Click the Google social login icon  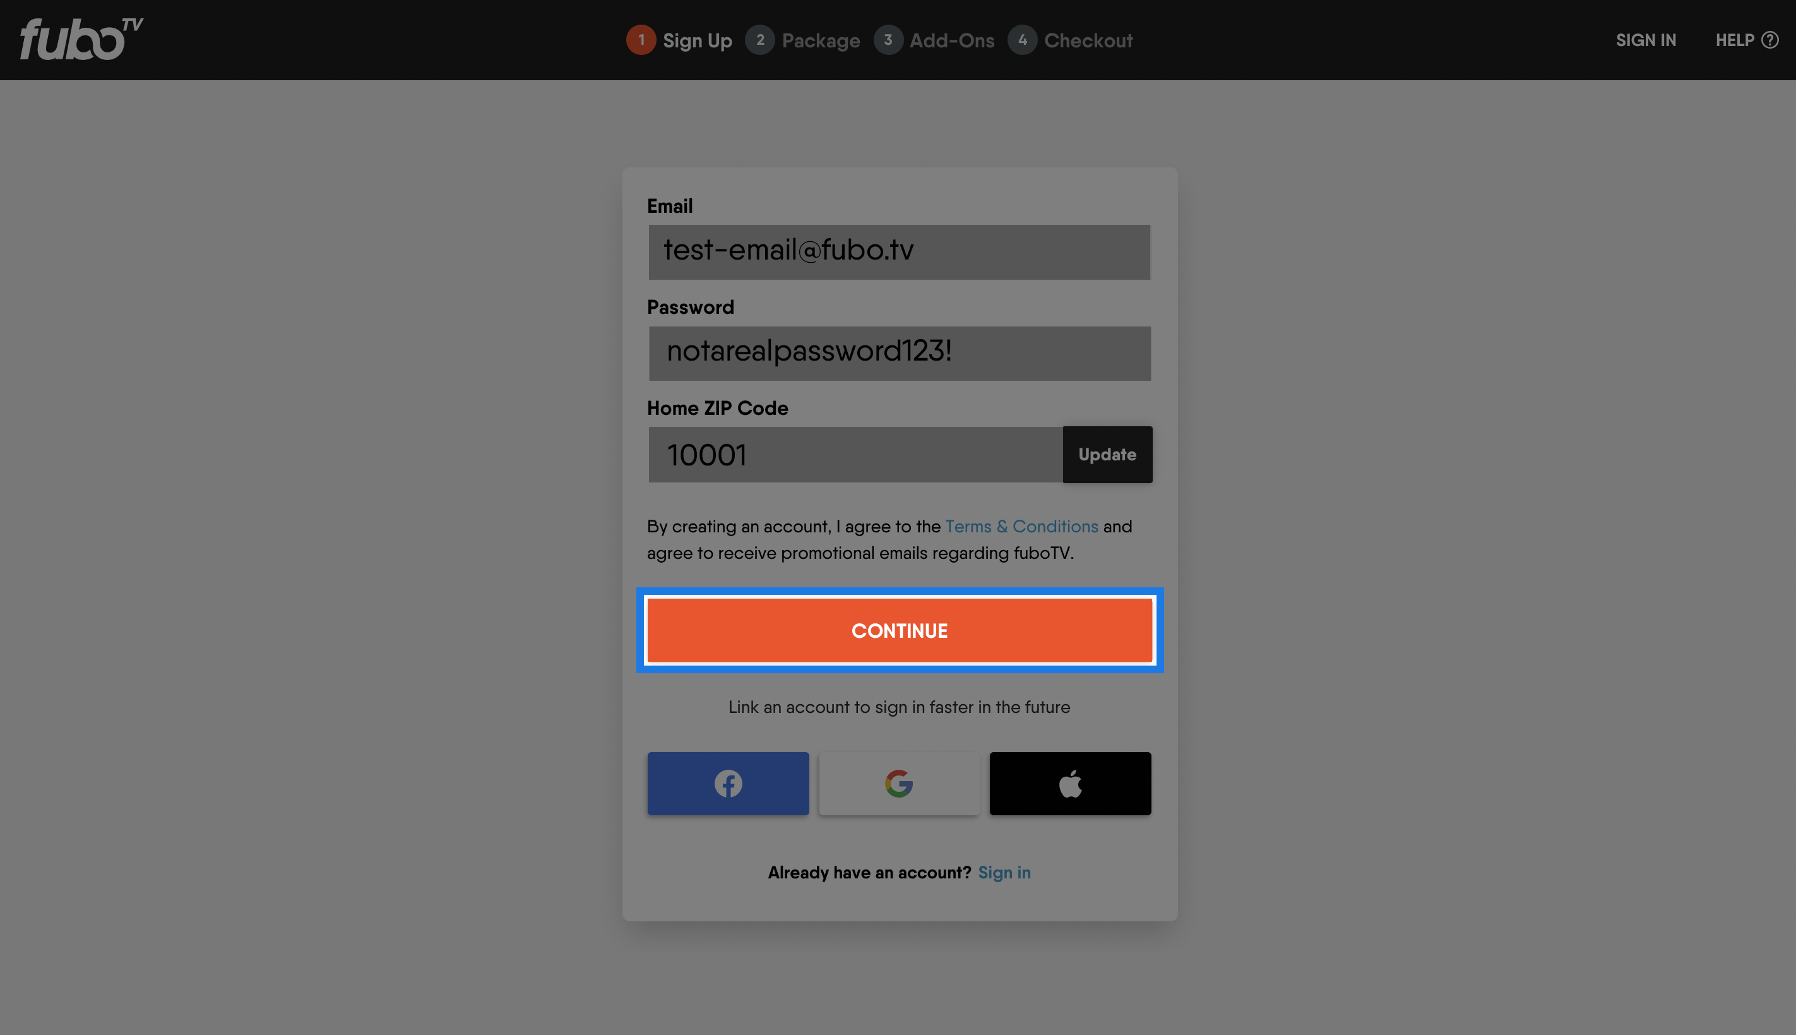coord(899,783)
